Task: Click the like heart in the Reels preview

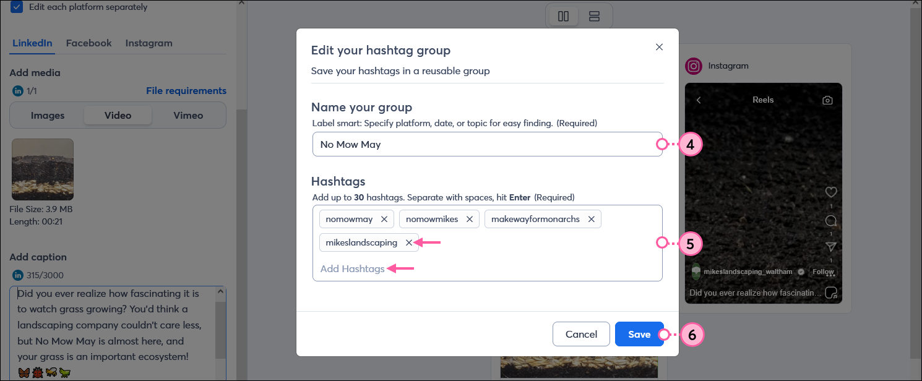Action: (831, 192)
